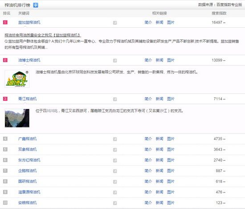This screenshot has width=245, height=209.
Task: Click the small icon in 国研榨油机 row
Action: click(115, 182)
